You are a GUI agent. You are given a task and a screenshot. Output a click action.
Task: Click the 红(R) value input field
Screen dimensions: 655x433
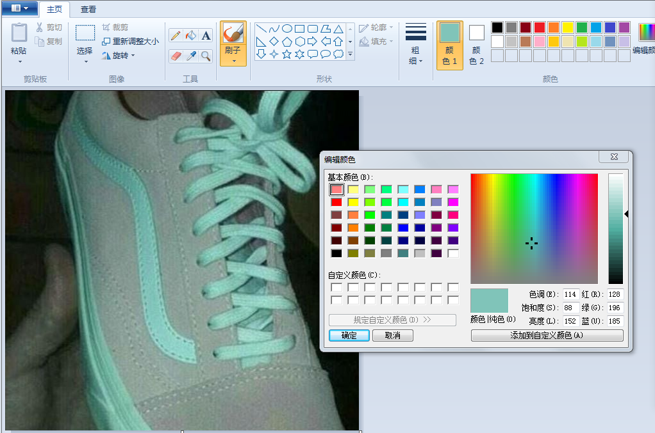coord(615,295)
